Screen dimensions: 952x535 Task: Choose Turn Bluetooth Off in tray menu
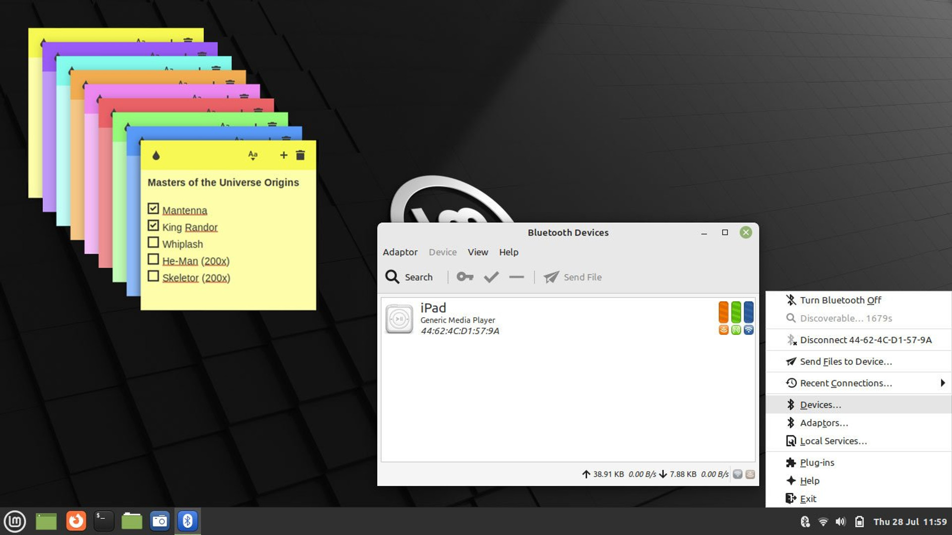(858, 300)
